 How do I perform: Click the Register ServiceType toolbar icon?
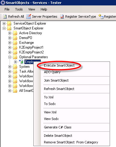point(62,16)
